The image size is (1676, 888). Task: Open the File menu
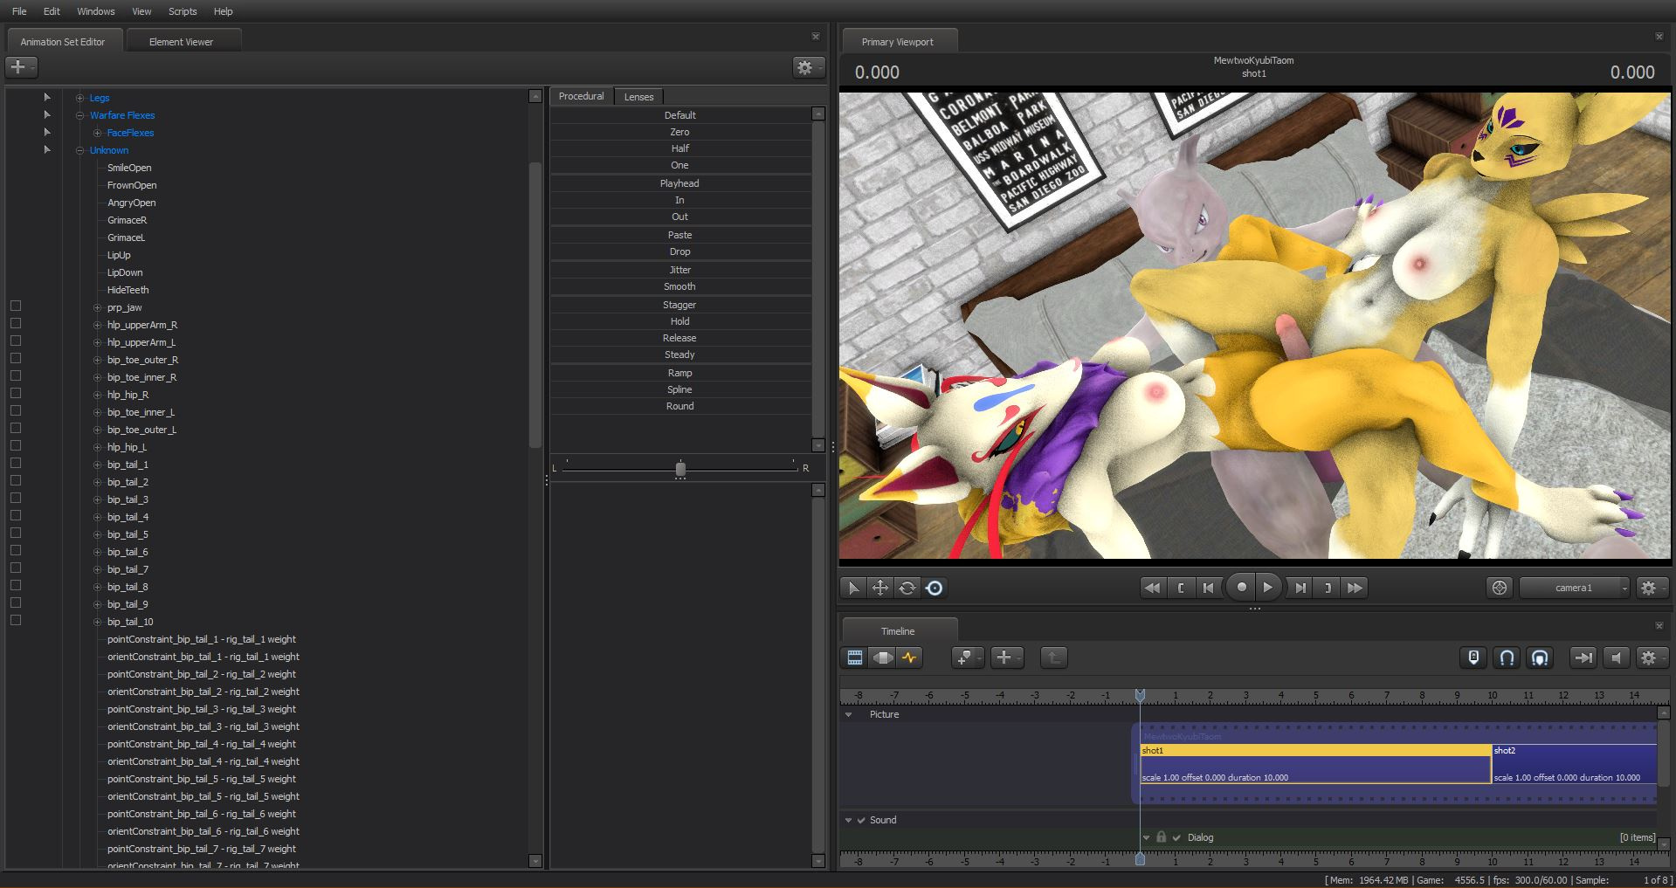[19, 11]
